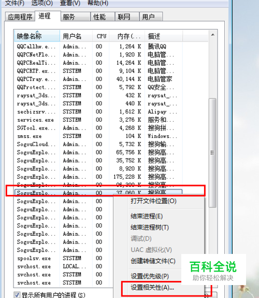Select SogouExplo row with 175,228 K
Viewport: 259px width, 298px height.
98,177
